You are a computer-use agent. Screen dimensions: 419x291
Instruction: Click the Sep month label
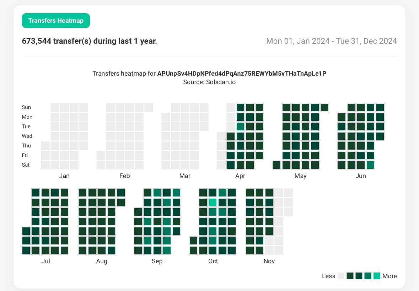tap(157, 262)
